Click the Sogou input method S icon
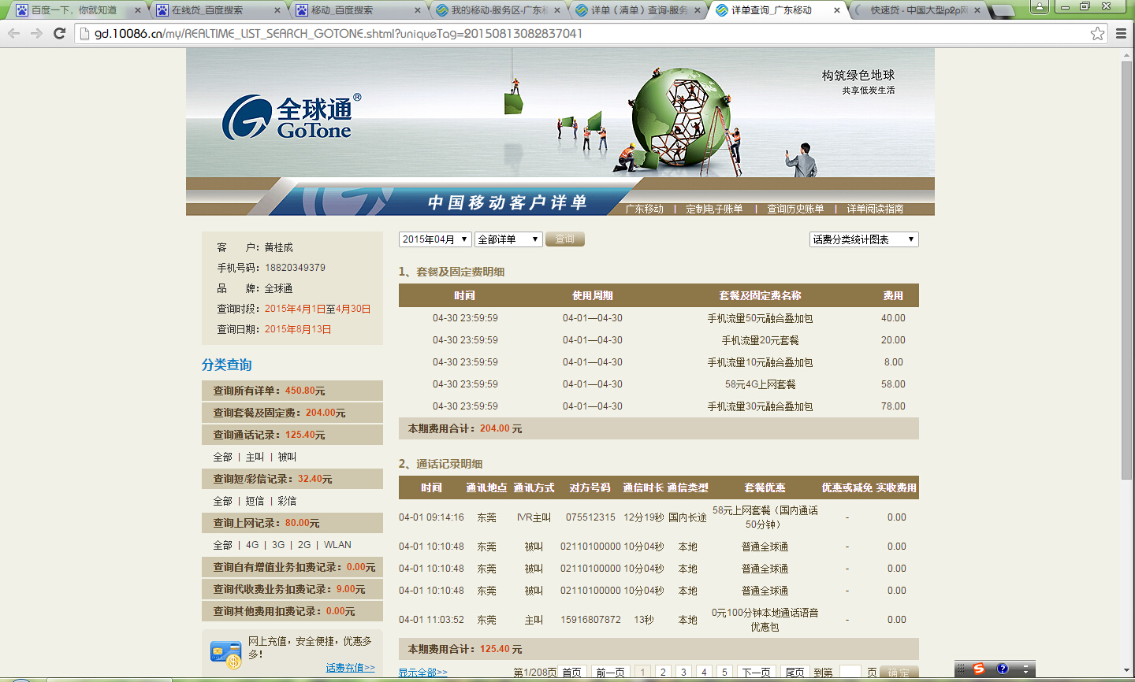This screenshot has width=1135, height=682. (x=978, y=669)
